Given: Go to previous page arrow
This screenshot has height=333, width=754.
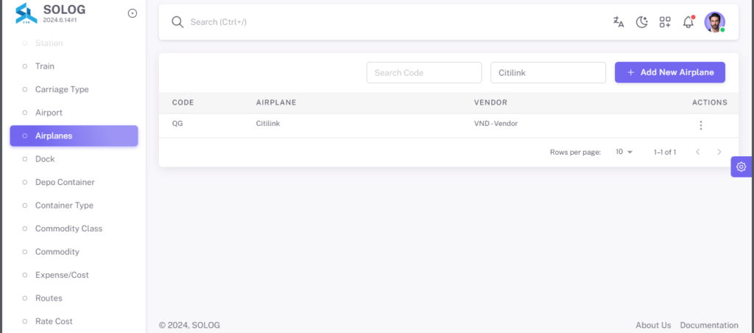Looking at the screenshot, I should (x=698, y=152).
